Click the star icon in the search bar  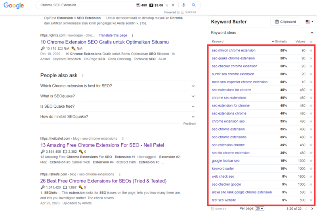(167, 5)
